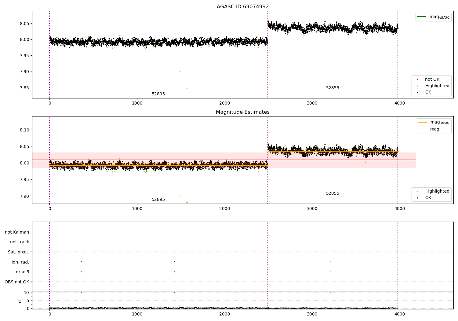Click the 8.05 tick in Magnitude Estimates plot
This screenshot has width=458, height=321.
[x=24, y=146]
